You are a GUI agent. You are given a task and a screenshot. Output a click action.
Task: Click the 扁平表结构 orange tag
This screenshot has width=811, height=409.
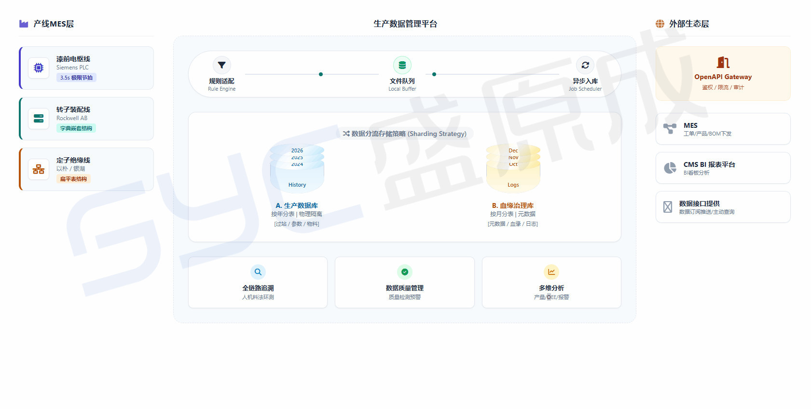point(73,179)
